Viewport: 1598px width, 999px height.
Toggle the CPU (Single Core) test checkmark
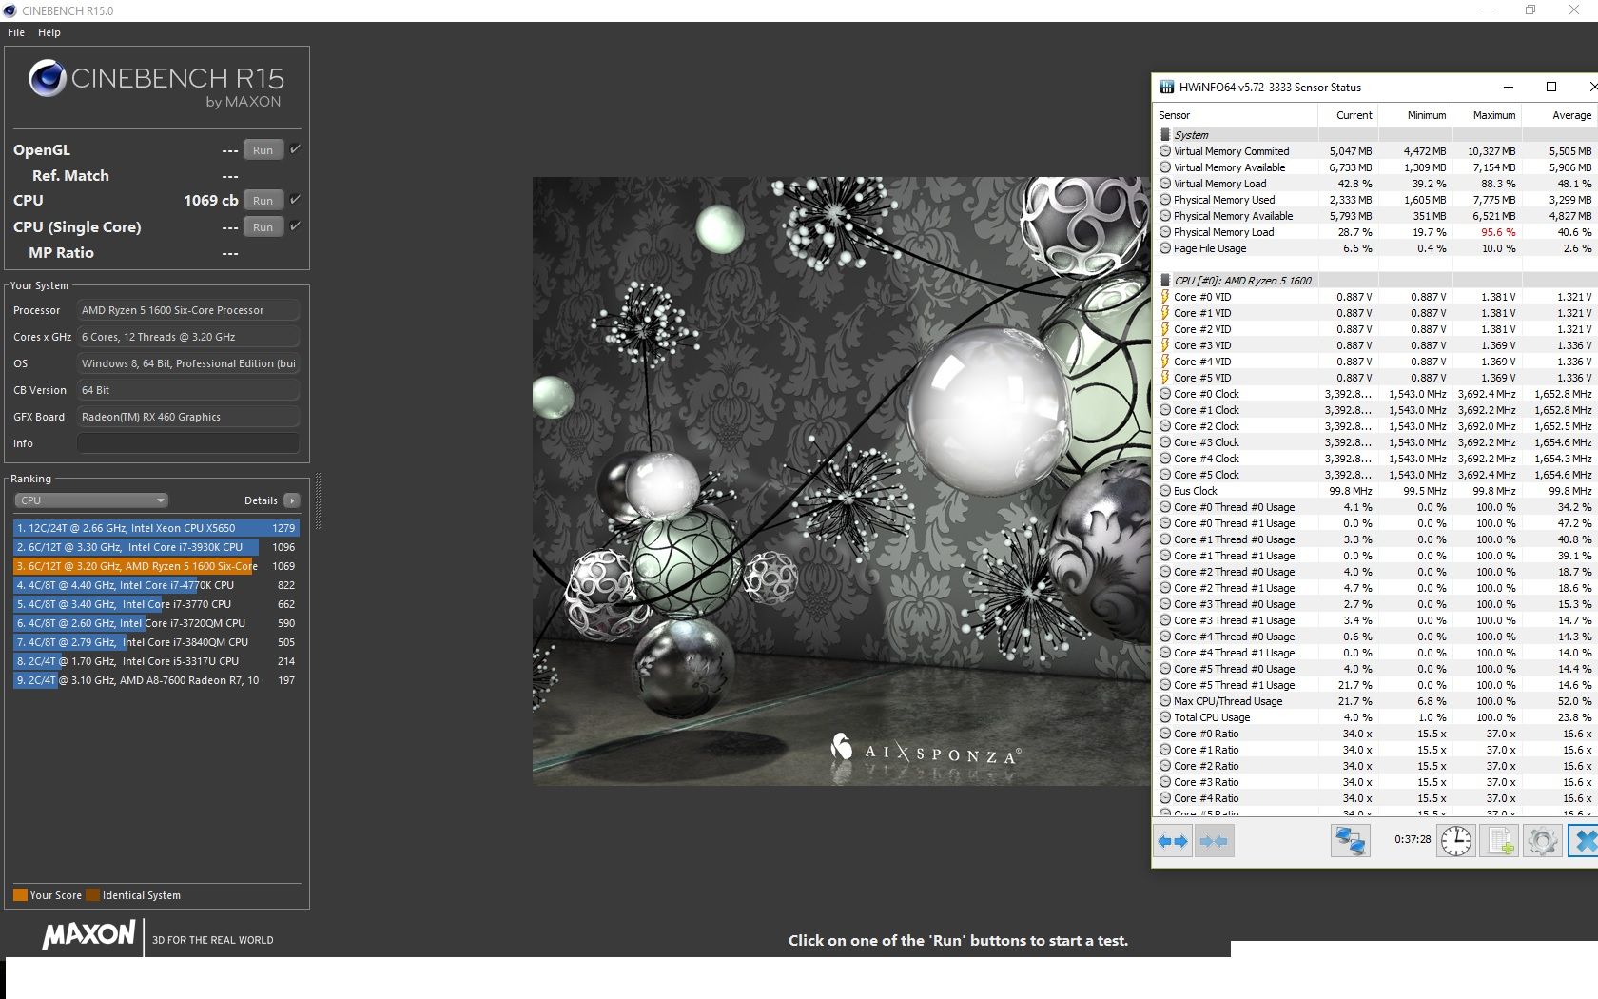(295, 226)
